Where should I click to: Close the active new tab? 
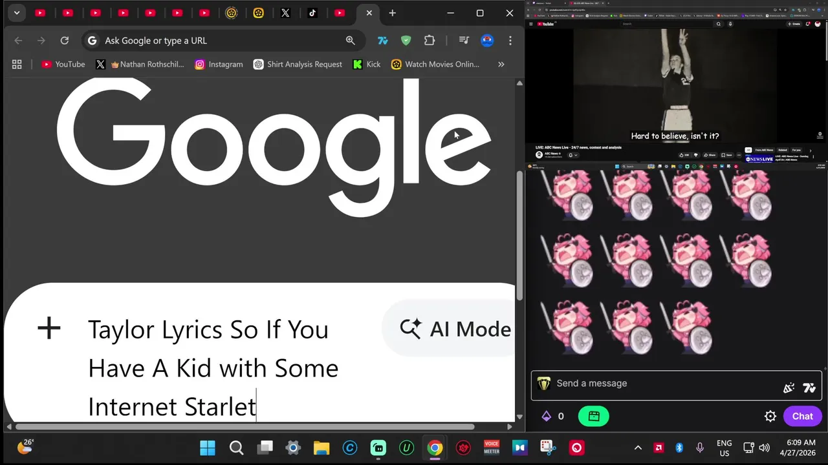click(369, 13)
